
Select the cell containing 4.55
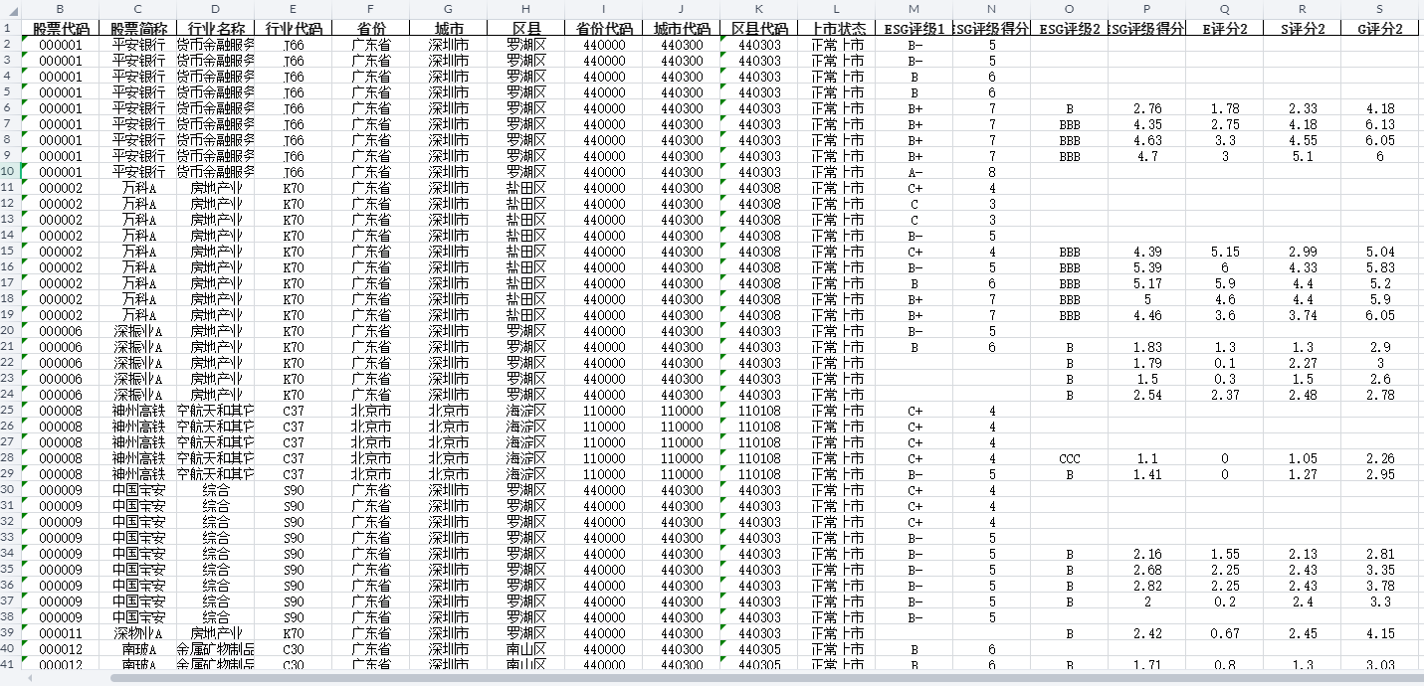tap(1303, 140)
